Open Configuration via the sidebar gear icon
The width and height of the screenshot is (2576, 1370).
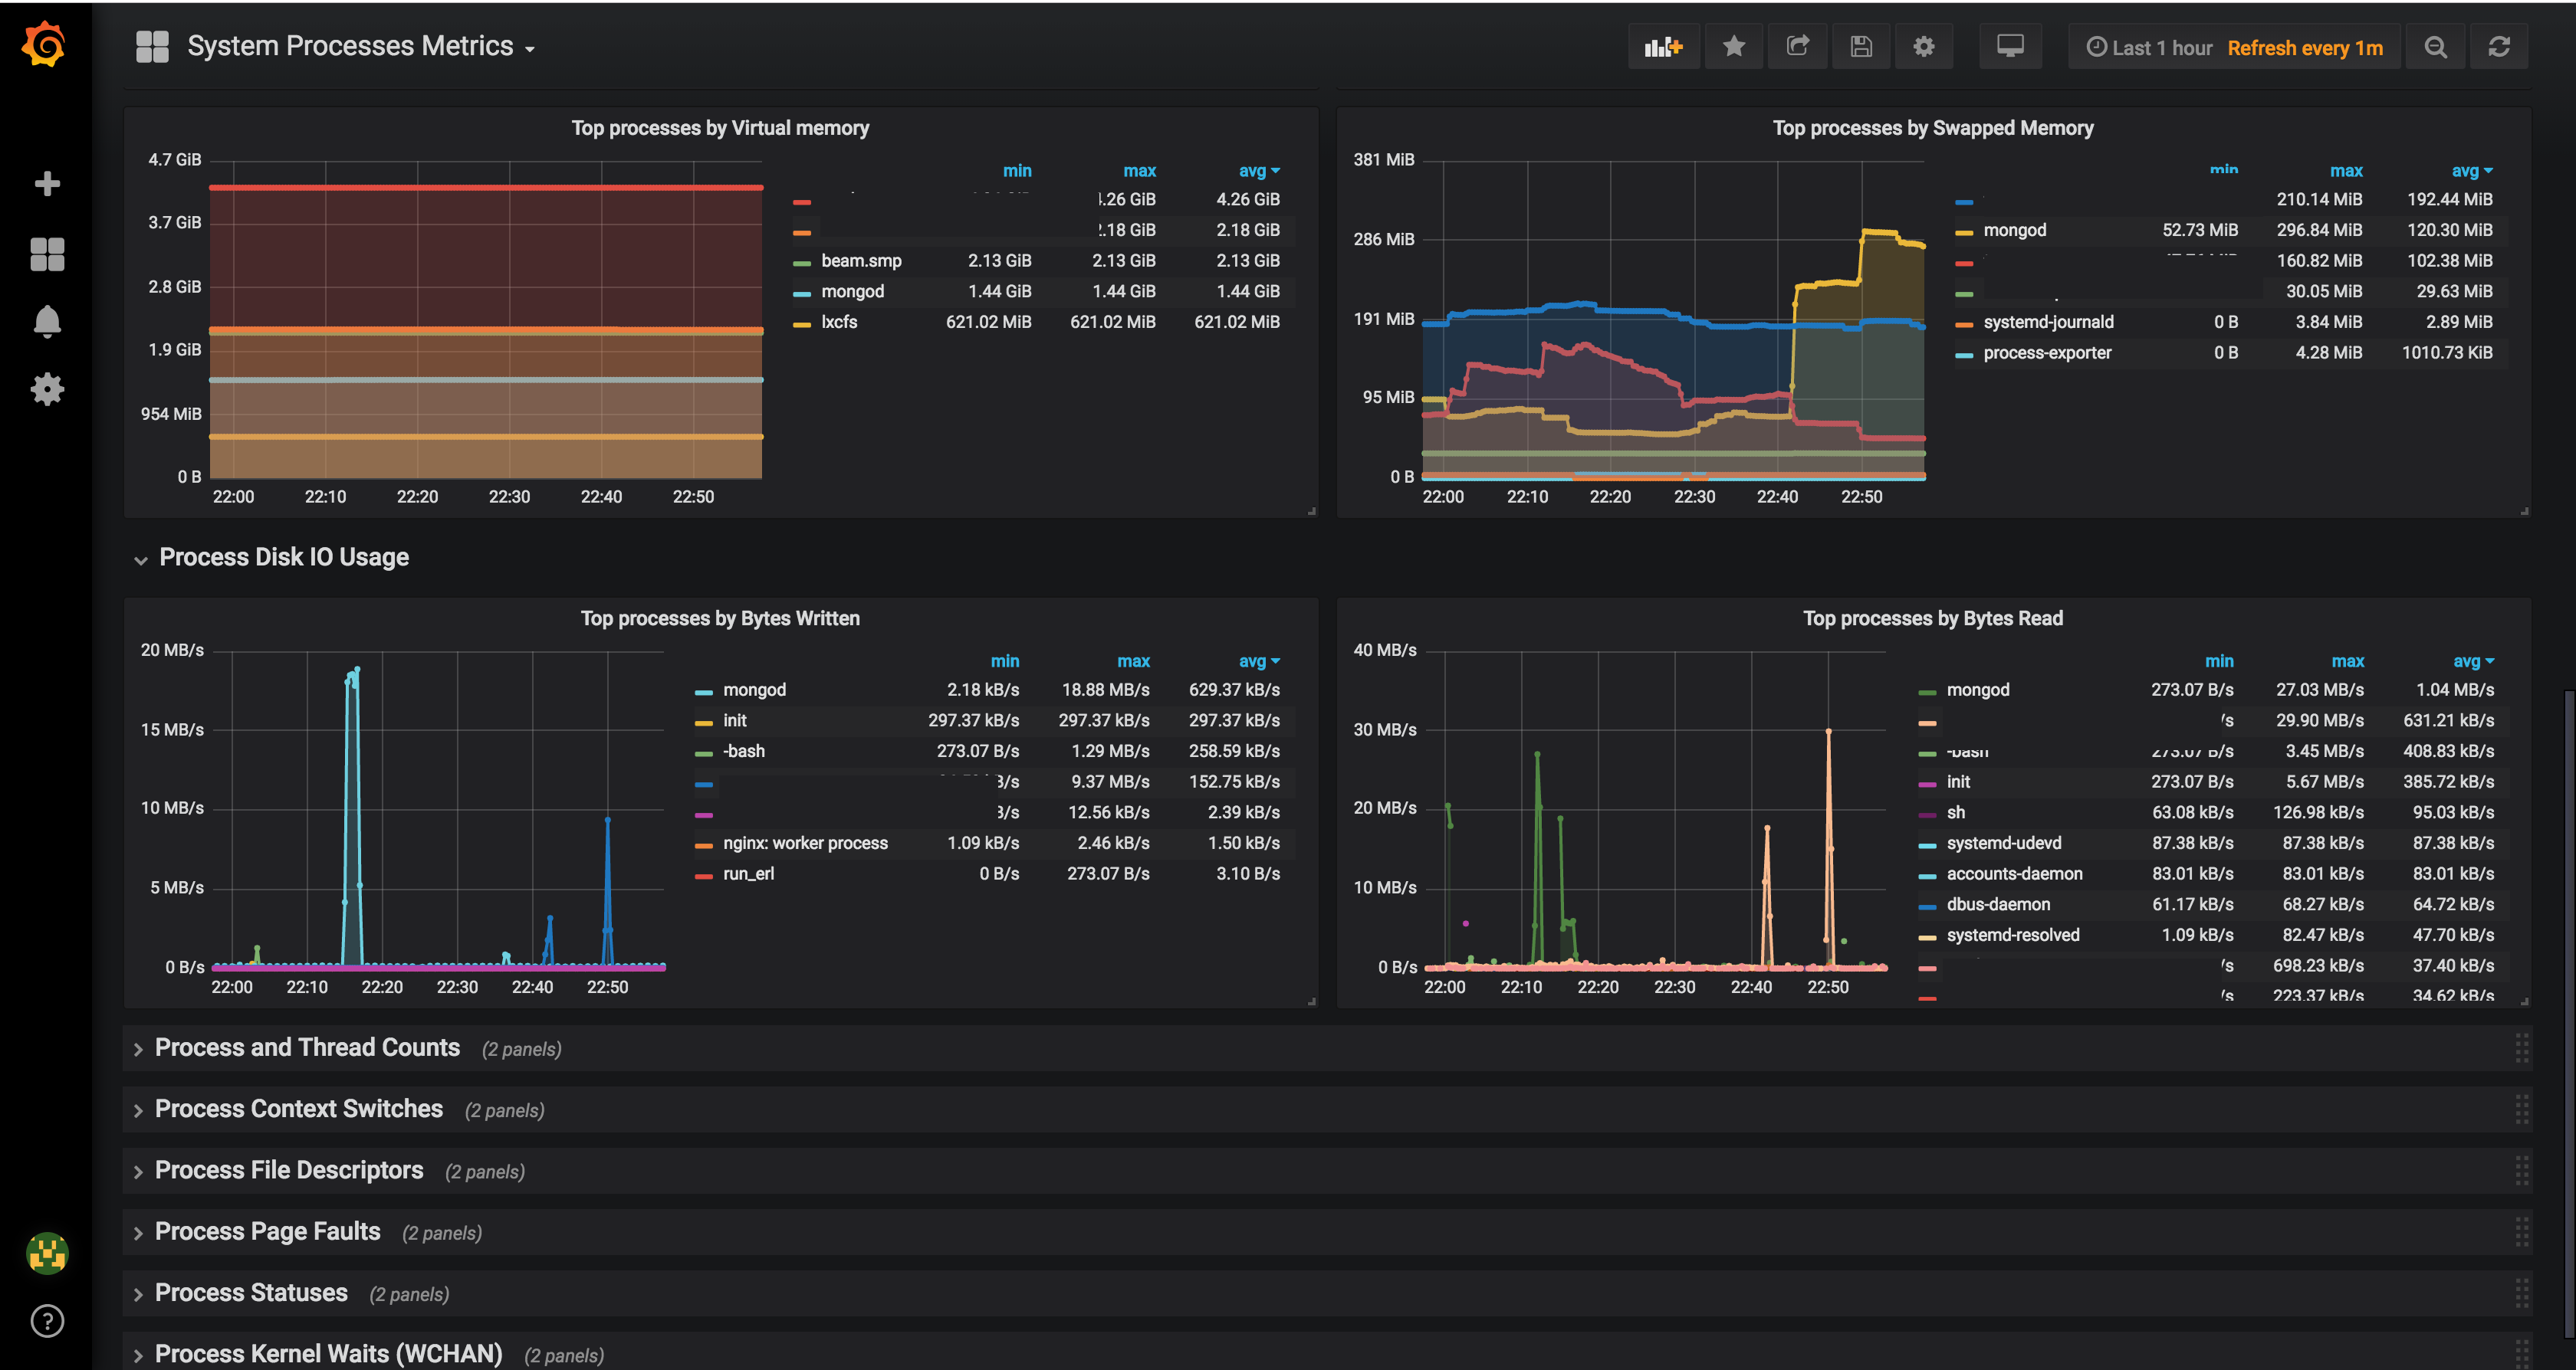[x=47, y=390]
